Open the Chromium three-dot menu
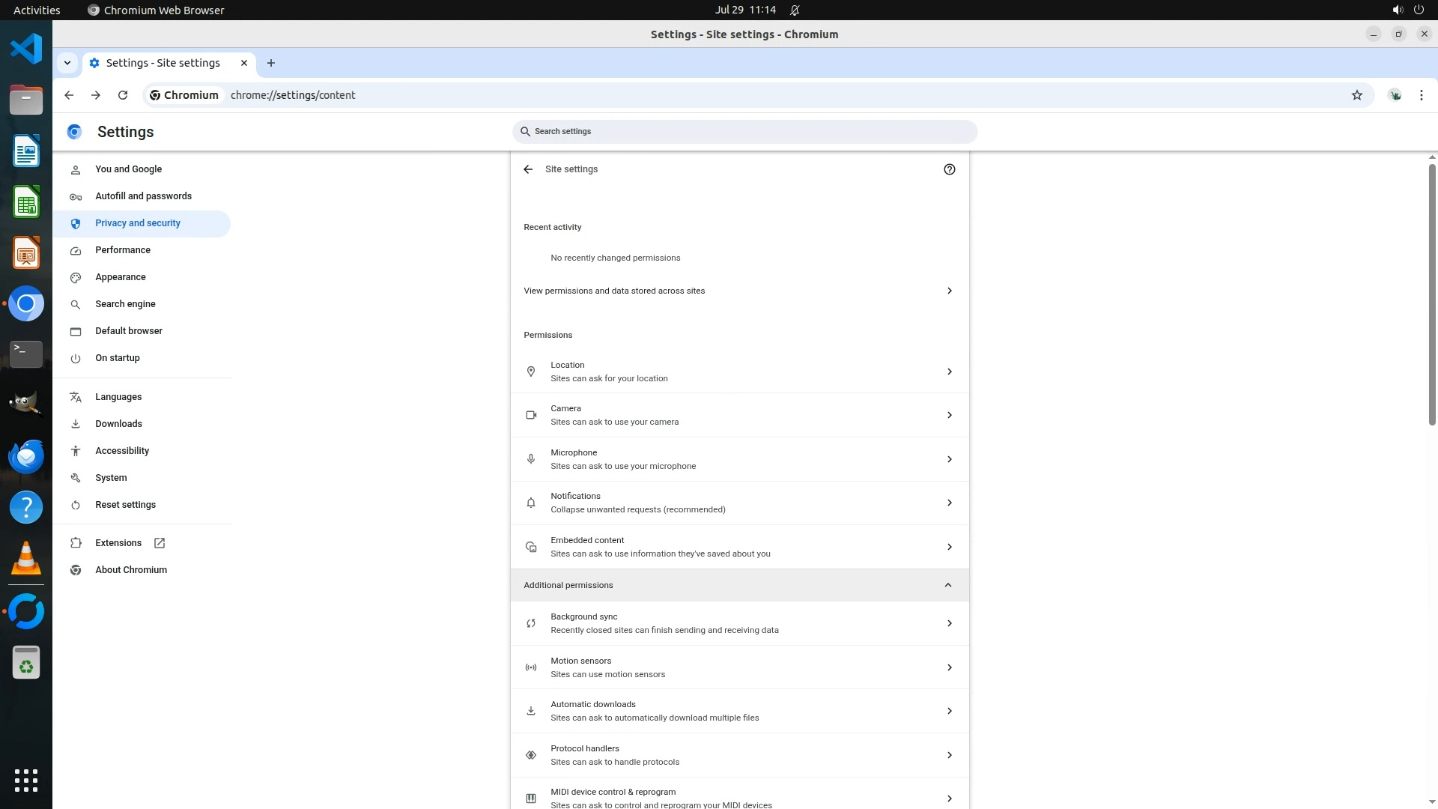The image size is (1438, 809). 1421,95
